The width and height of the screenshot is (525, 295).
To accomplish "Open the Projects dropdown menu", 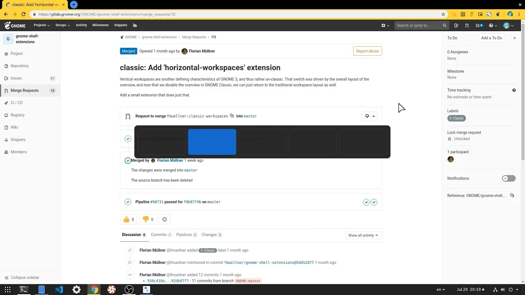I will click(41, 25).
